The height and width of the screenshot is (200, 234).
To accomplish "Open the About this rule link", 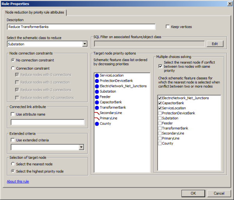I will 18,181.
